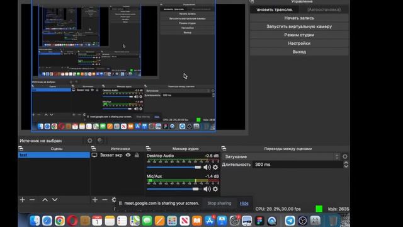Open Maps from the dock
Image resolution: width=403 pixels, height=227 pixels.
[134, 221]
